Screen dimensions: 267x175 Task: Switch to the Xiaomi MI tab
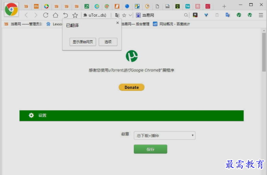(x=36, y=6)
